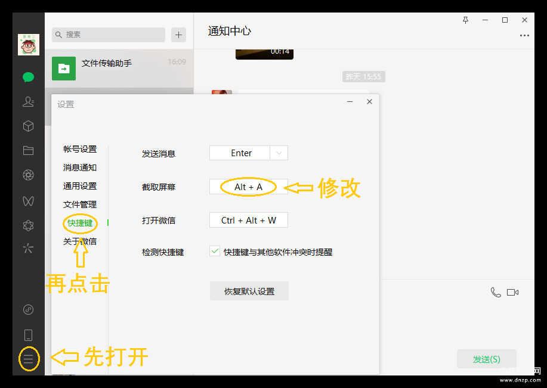Click the phone icon in sidebar

click(x=28, y=335)
